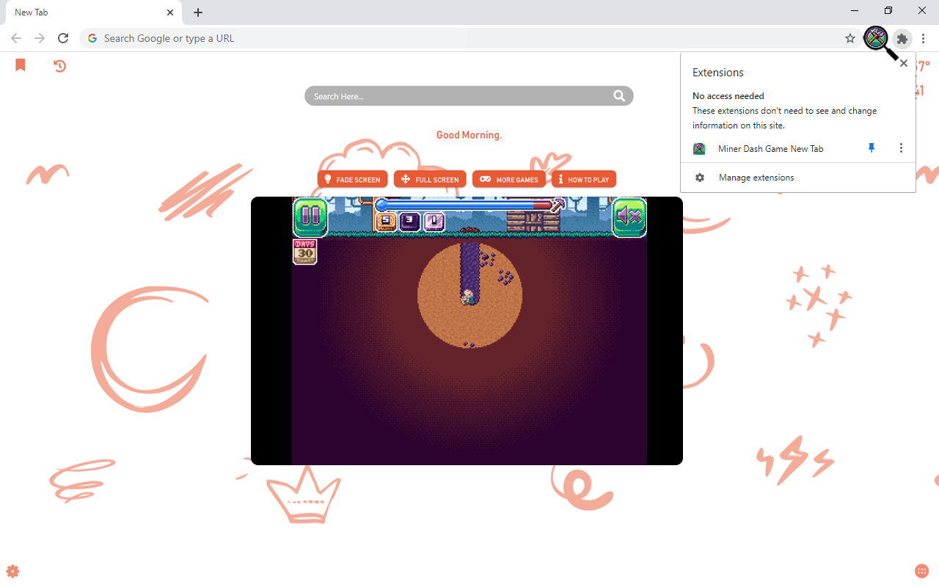
Task: Click the Fade Screen button
Action: click(x=352, y=179)
